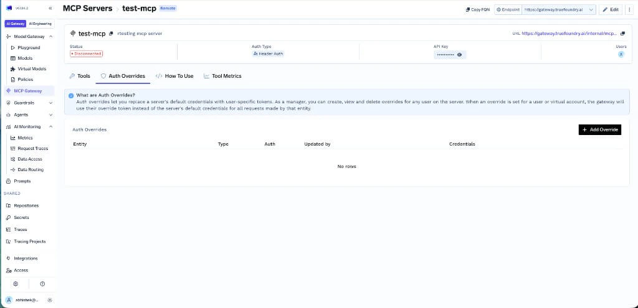Click the Add Override button
Image resolution: width=638 pixels, height=308 pixels.
pos(600,129)
